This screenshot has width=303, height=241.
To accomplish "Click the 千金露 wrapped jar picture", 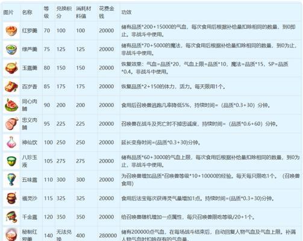I will tap(11, 217).
